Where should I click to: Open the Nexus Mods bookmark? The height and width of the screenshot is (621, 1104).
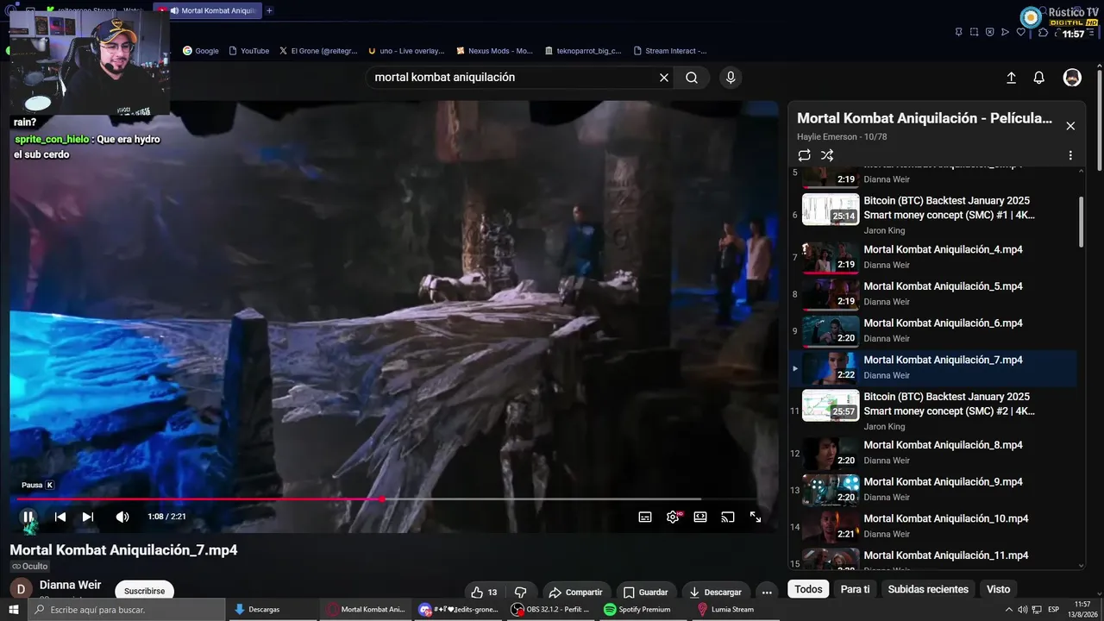[495, 51]
